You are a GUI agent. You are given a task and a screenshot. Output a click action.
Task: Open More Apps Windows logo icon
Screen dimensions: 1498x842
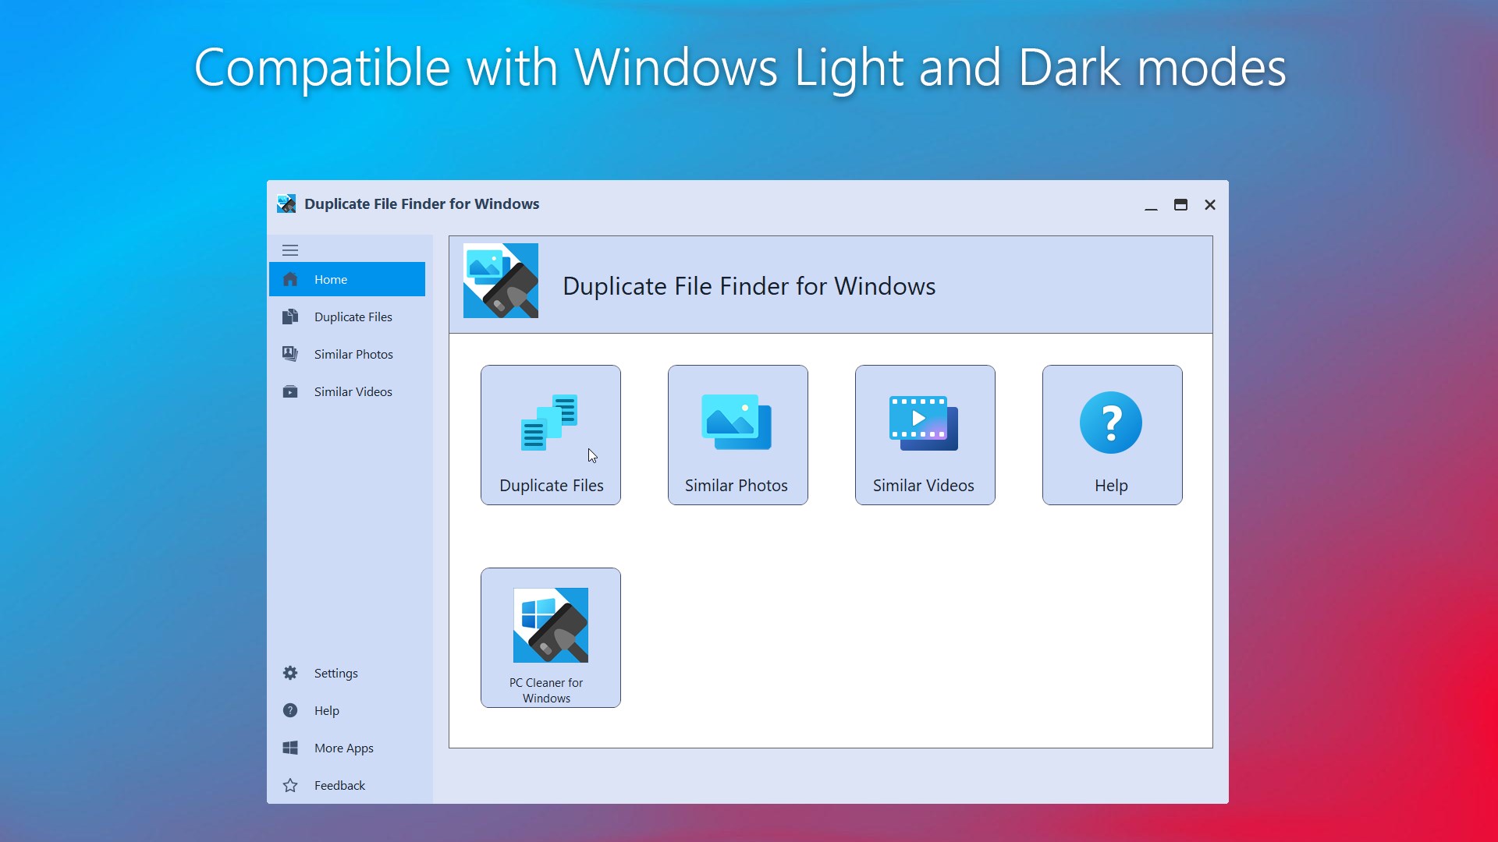[290, 748]
